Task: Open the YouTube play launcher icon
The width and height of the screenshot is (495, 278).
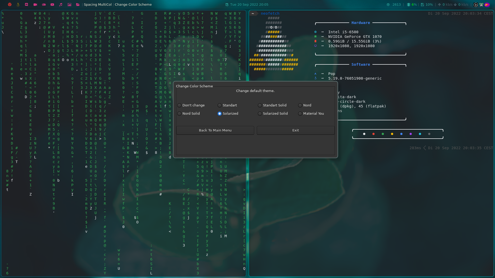Action: pyautogui.click(x=52, y=5)
